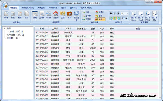Expand the 主項目 search dropdown arrow
Viewport: 163px width, 101px height.
(42, 20)
